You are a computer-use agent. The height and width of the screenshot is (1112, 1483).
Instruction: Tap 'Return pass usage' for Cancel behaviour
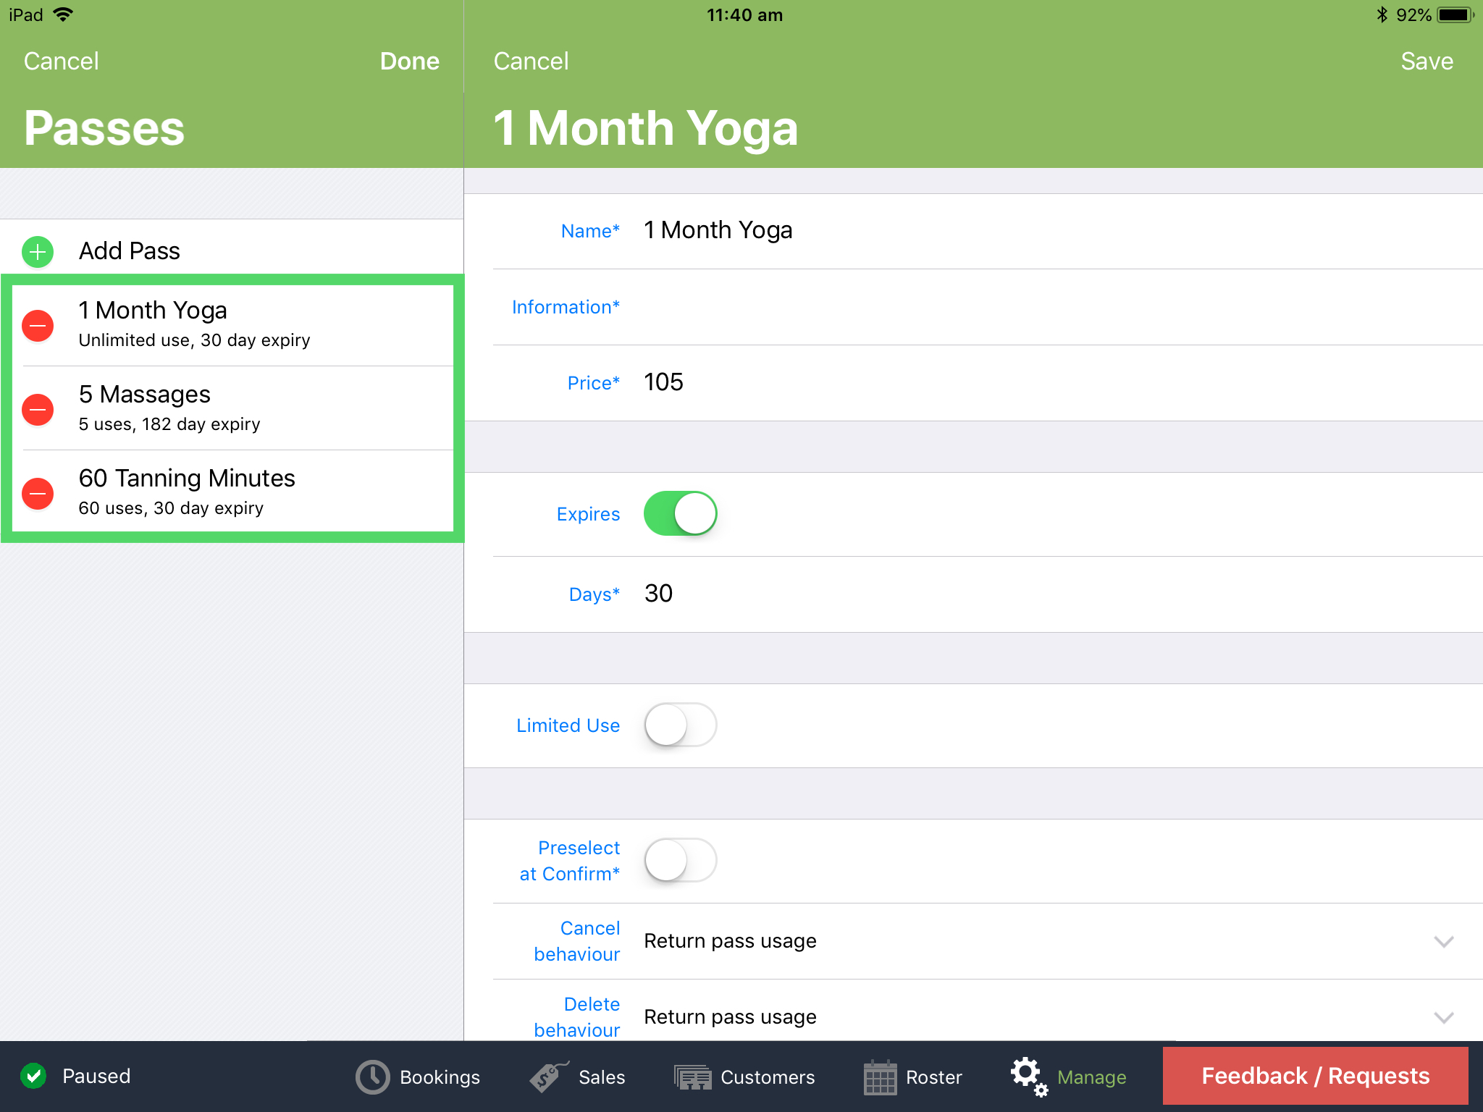(x=730, y=941)
